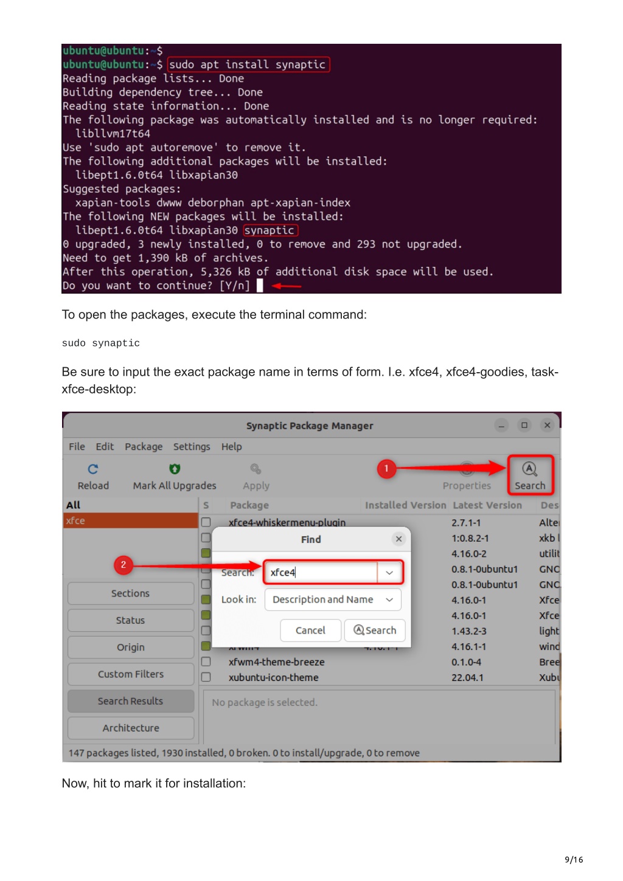Viewport: 623px width, 881px height.
Task: Click the Apply gears icon
Action: coord(256,469)
